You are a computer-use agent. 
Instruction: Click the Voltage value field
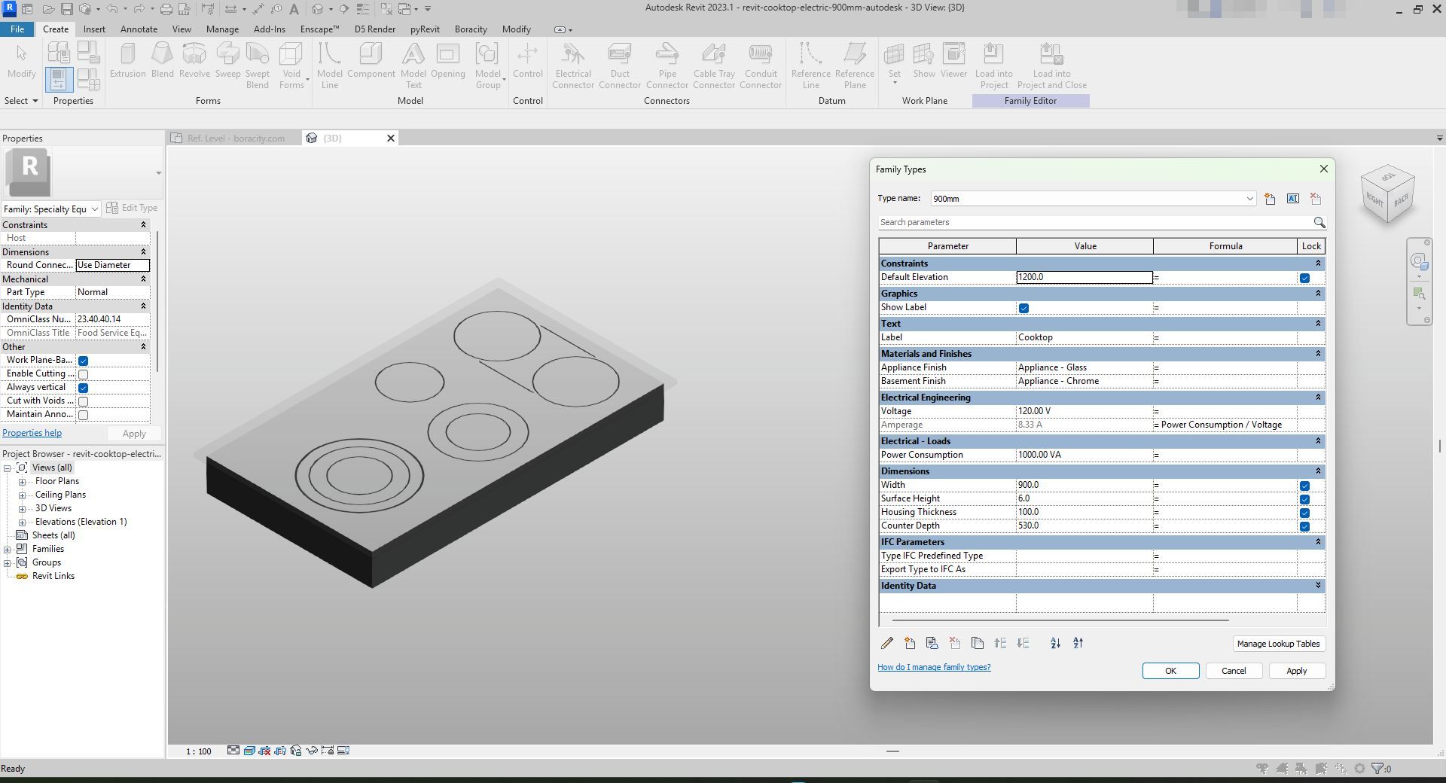(1084, 412)
